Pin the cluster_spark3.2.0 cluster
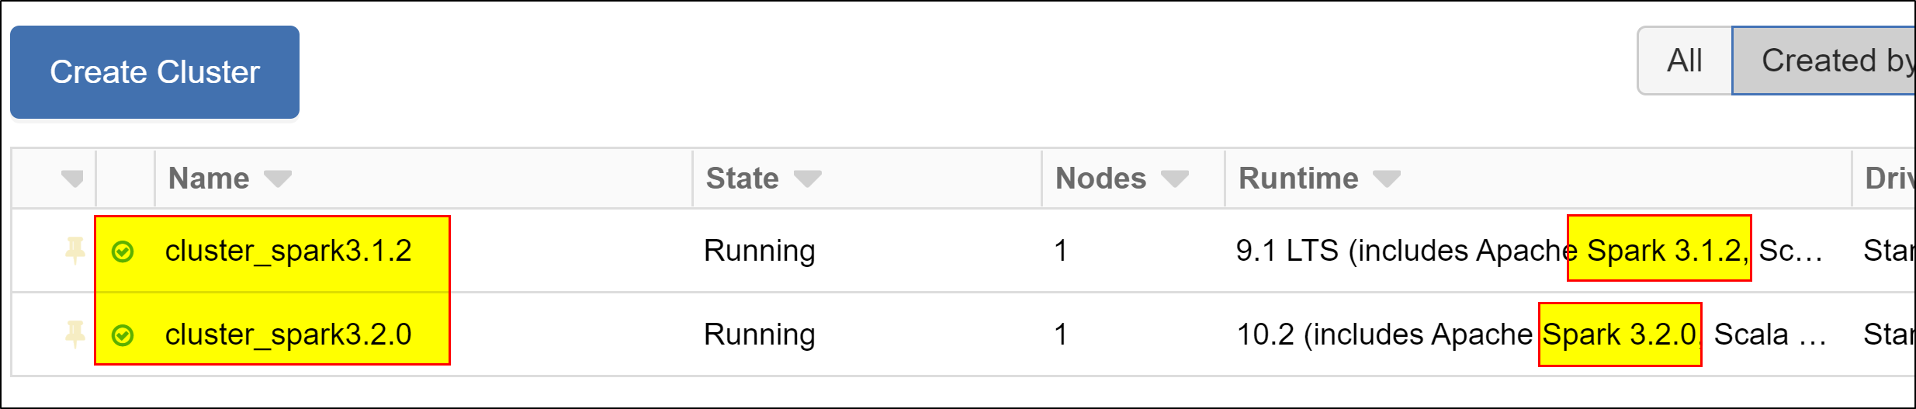 click(x=74, y=334)
